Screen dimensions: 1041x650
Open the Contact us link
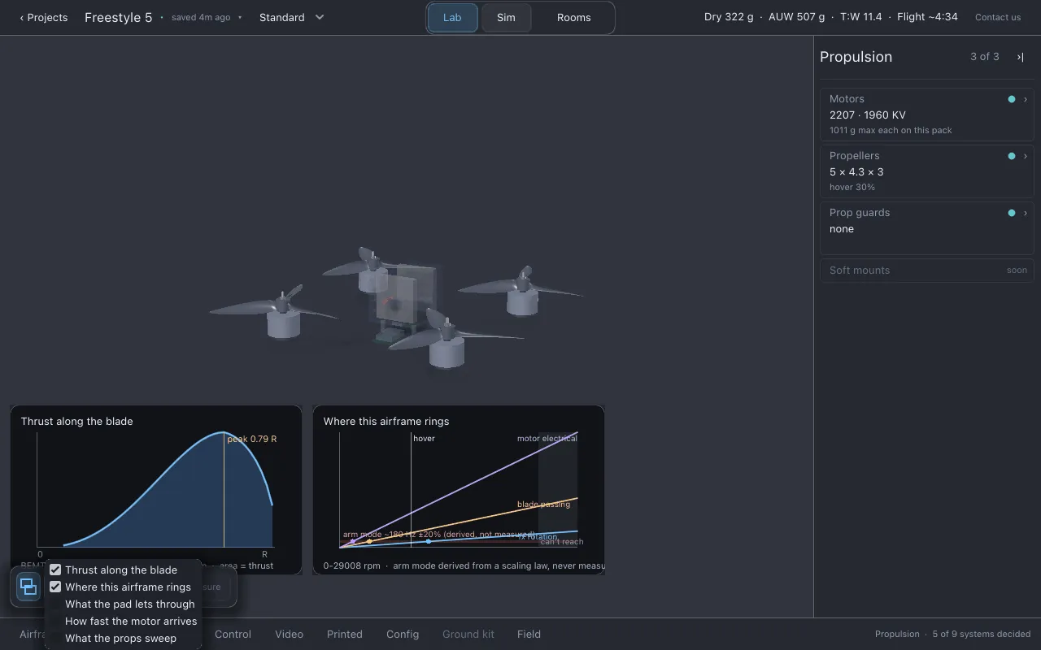point(998,17)
